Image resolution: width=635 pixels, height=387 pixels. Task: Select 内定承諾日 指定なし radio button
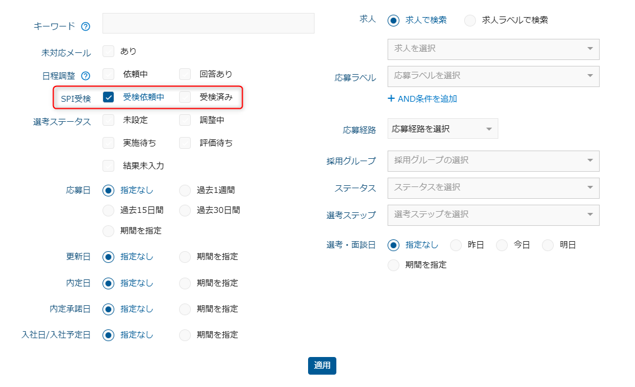108,309
